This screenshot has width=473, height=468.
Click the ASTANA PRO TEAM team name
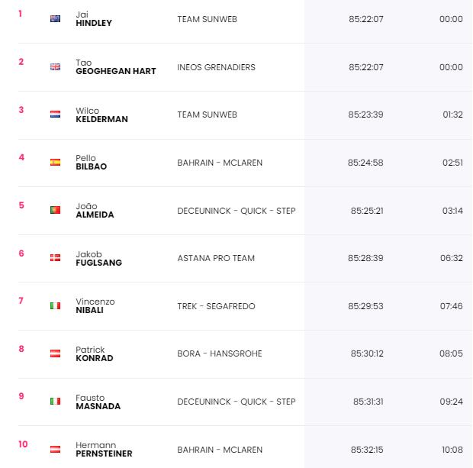(216, 258)
